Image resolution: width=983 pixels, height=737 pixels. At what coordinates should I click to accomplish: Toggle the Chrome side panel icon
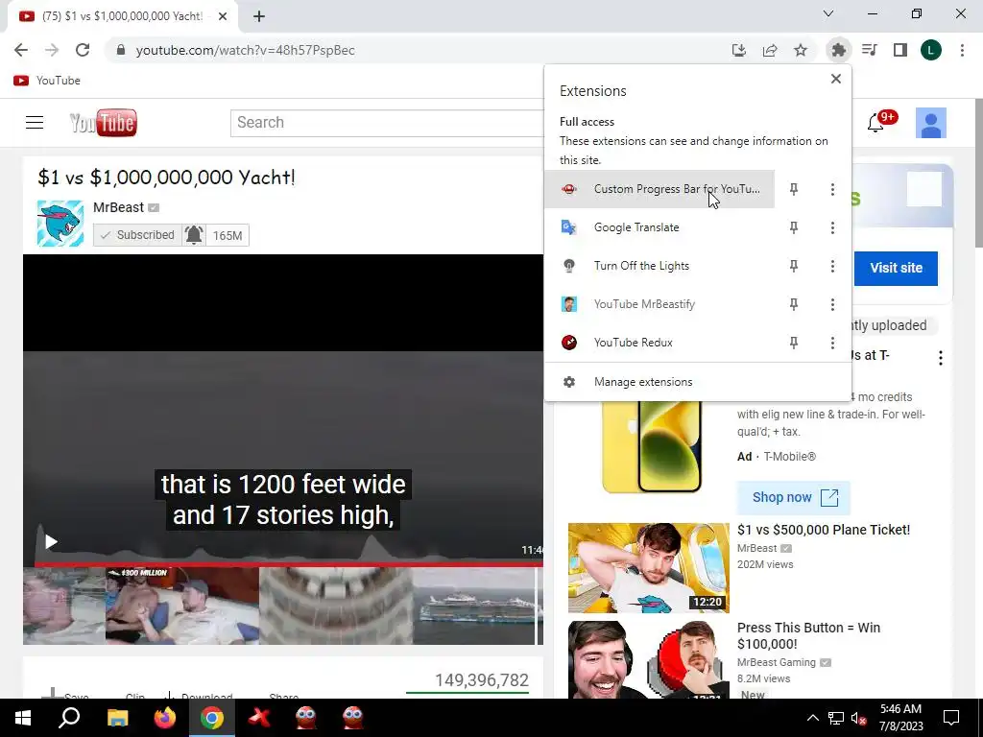click(900, 50)
